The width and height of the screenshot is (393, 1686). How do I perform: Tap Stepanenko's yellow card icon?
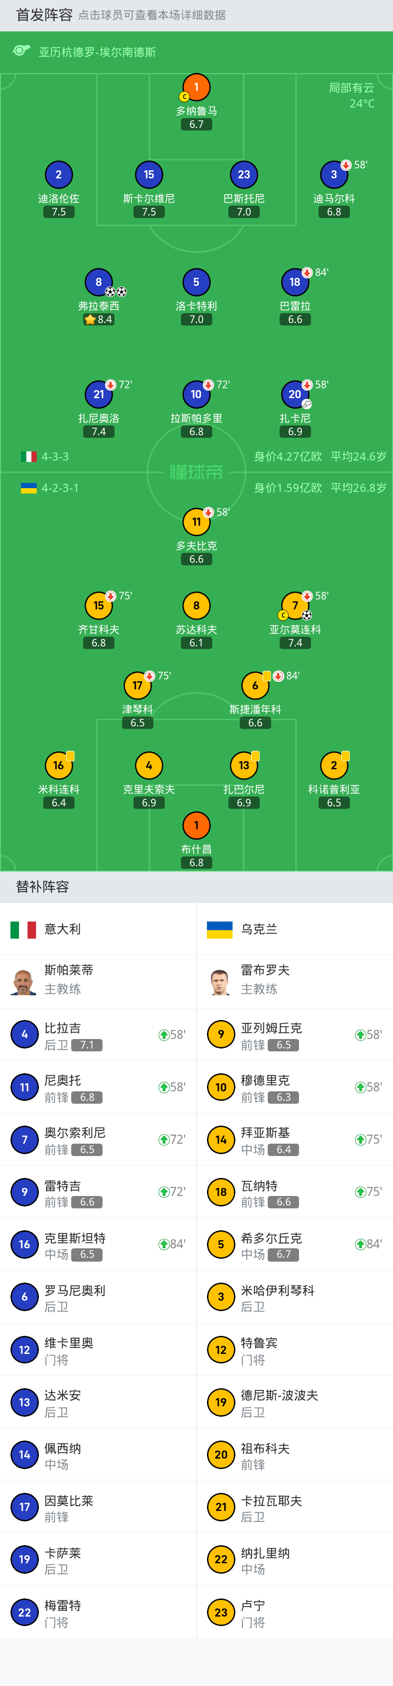coord(267,676)
